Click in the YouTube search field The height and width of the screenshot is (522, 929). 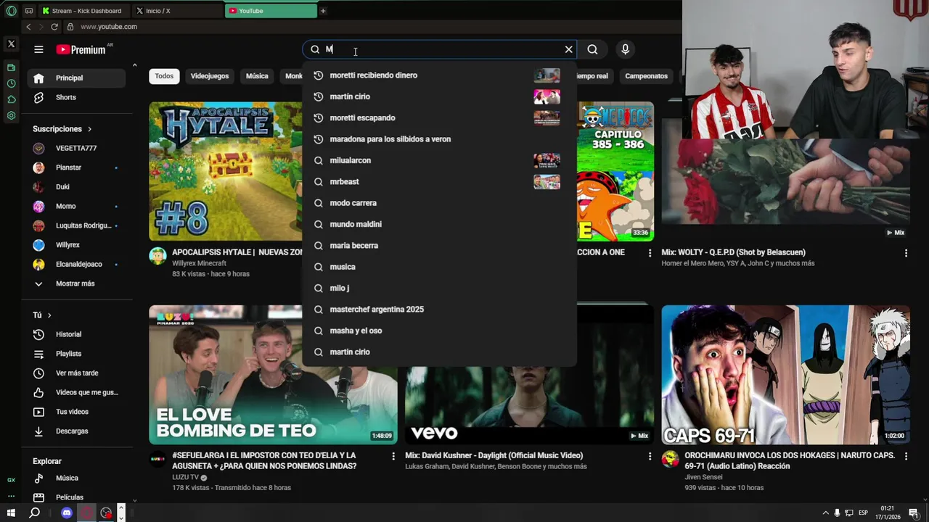tap(439, 49)
